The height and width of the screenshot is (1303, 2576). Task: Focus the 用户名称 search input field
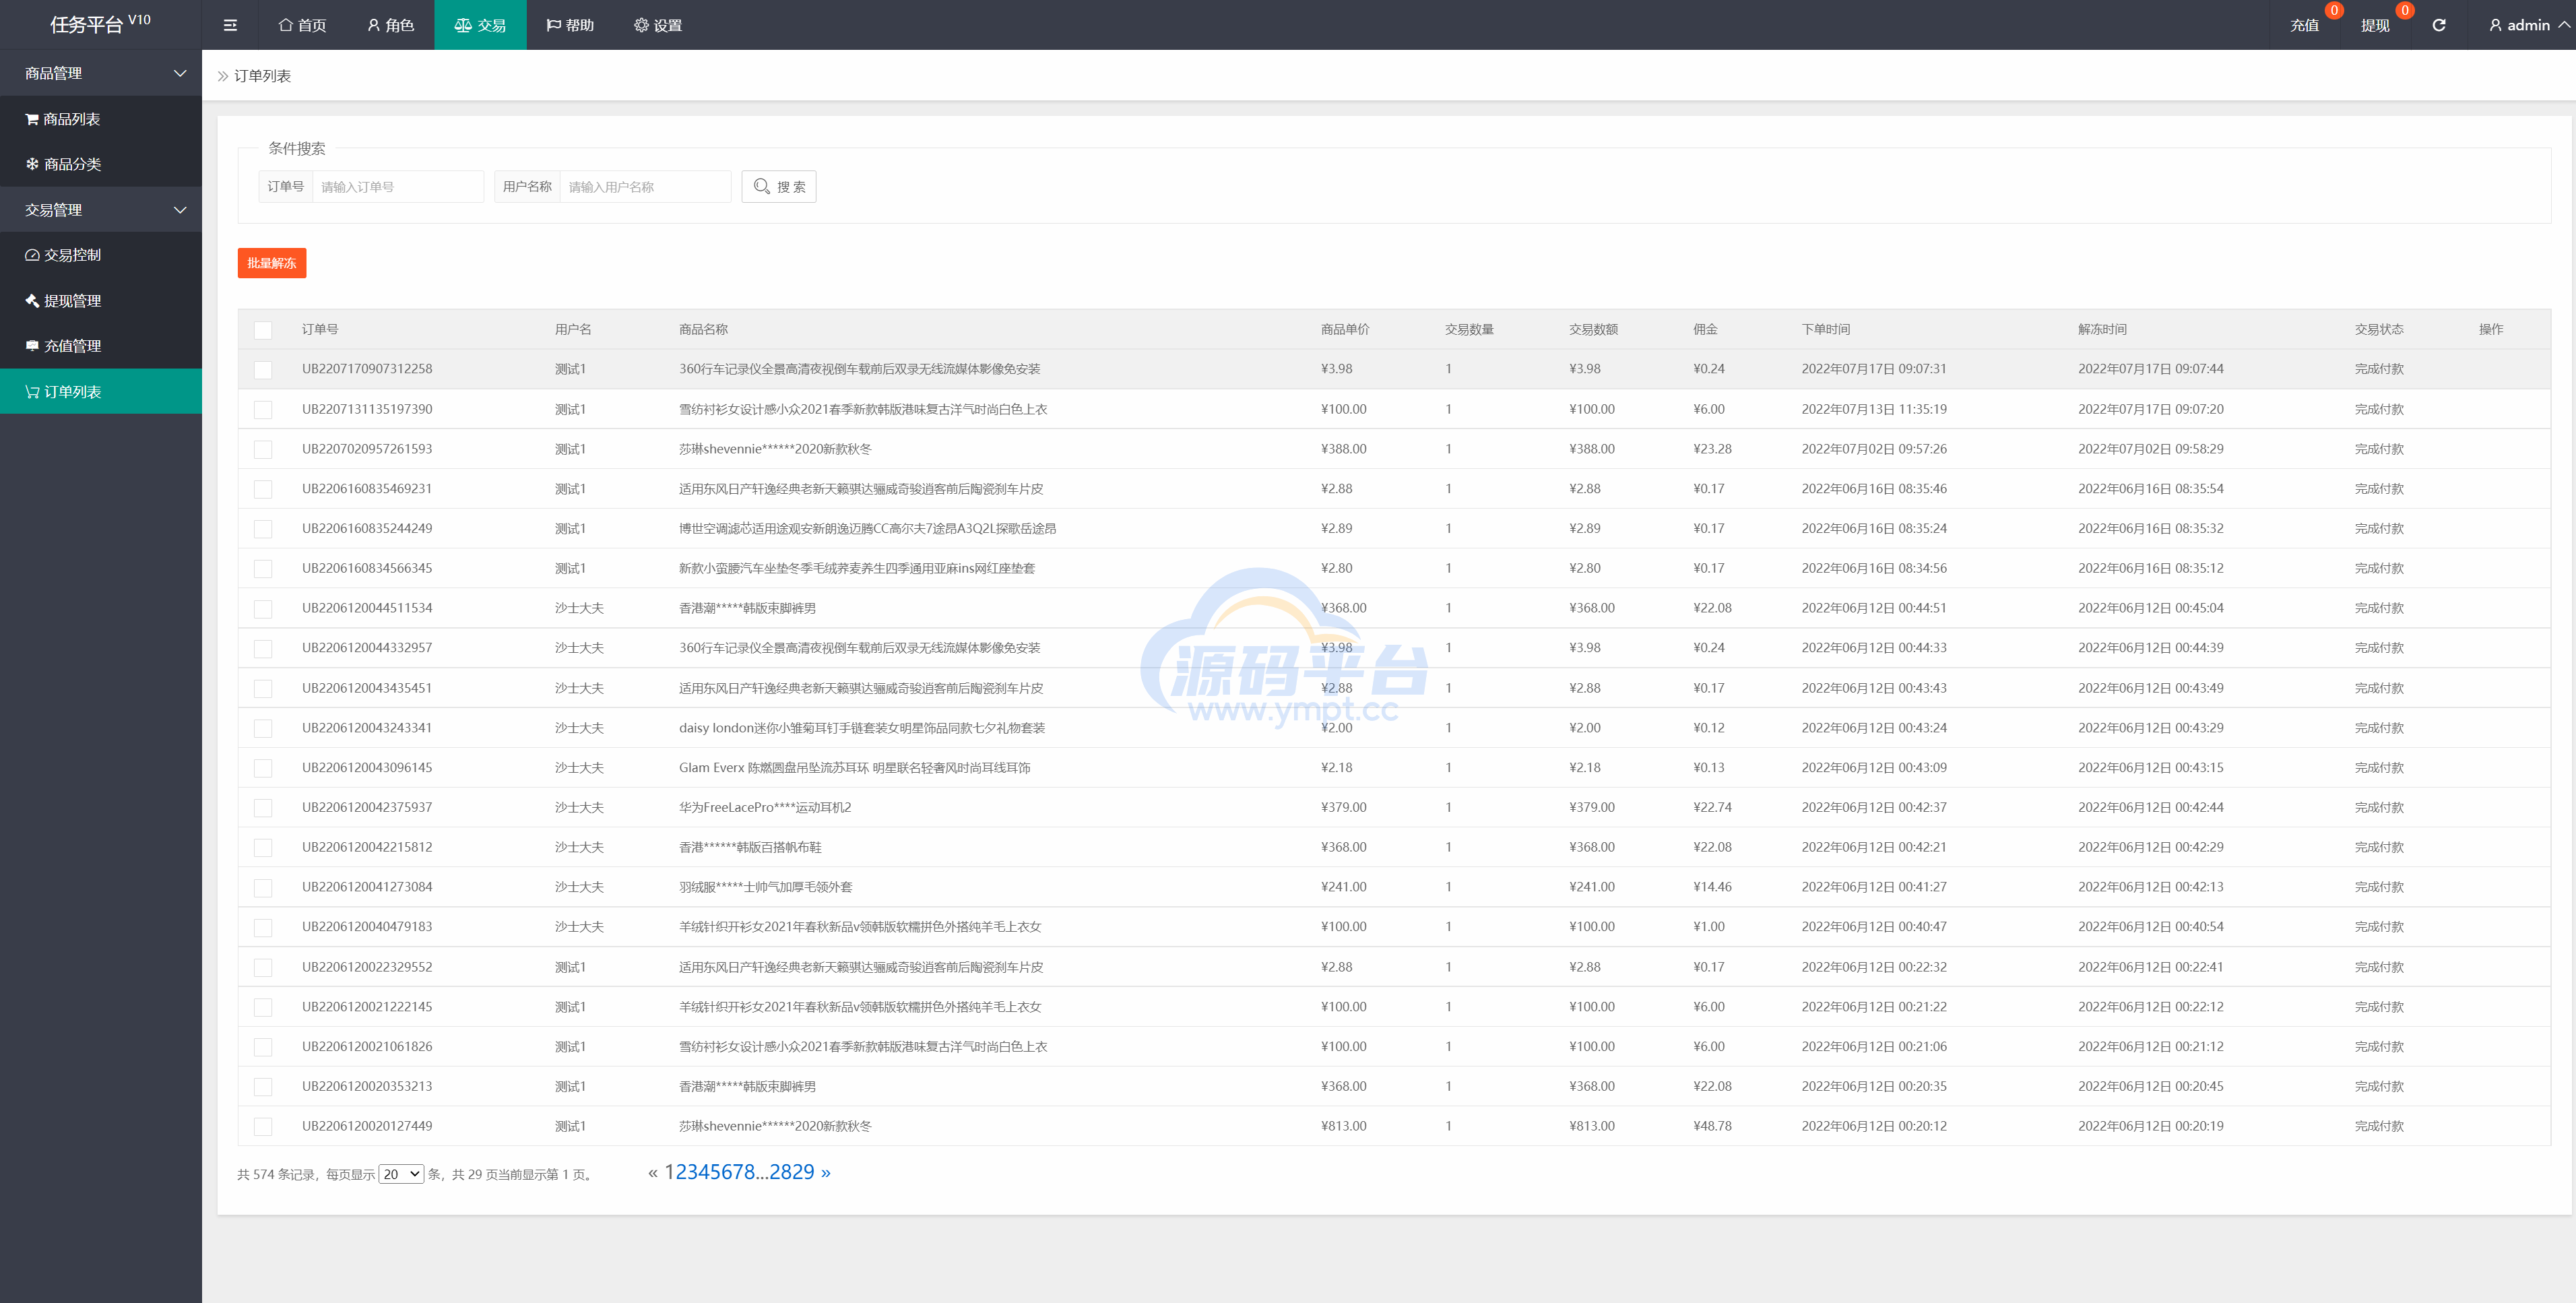[645, 187]
